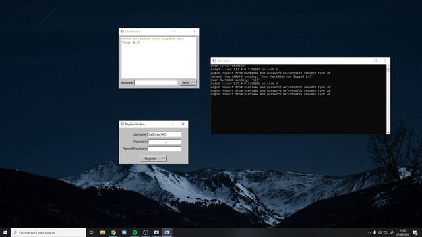The image size is (422, 237).
Task: Click the Password field in Register Window
Action: [164, 142]
